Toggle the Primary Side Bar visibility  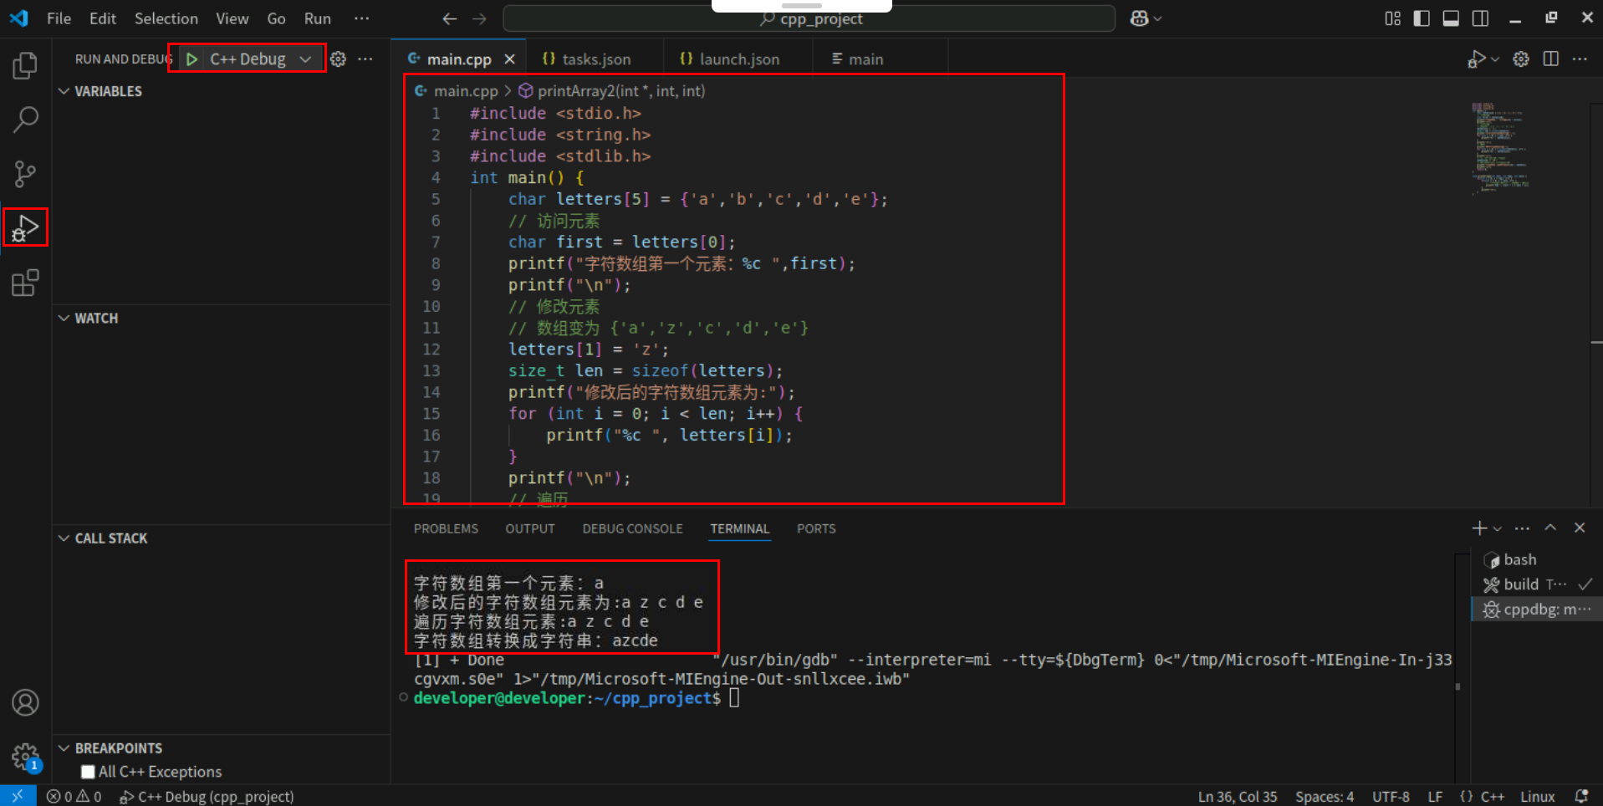pyautogui.click(x=1422, y=18)
